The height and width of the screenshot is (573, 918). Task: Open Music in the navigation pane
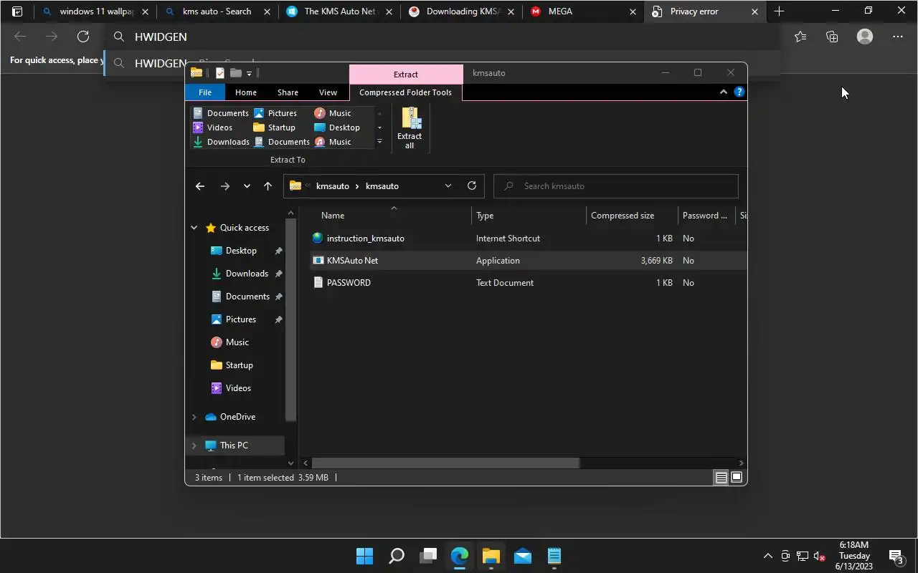coord(237,342)
